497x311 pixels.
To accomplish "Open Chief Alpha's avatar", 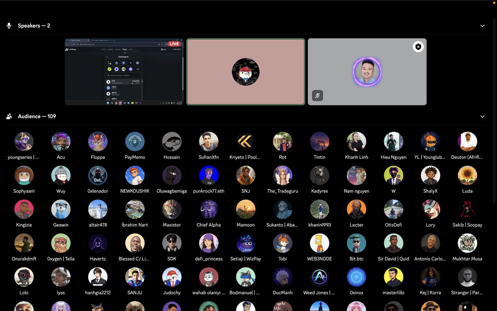I will [x=209, y=209].
